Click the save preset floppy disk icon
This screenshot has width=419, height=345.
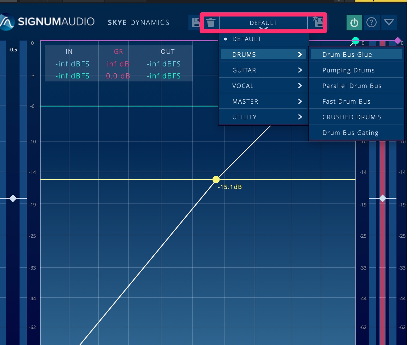tap(196, 23)
